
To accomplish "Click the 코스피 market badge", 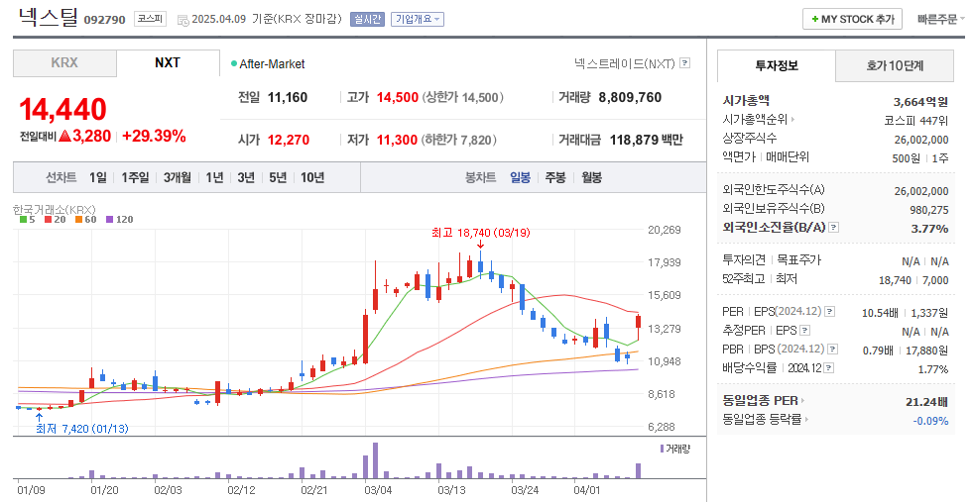I will pyautogui.click(x=150, y=19).
